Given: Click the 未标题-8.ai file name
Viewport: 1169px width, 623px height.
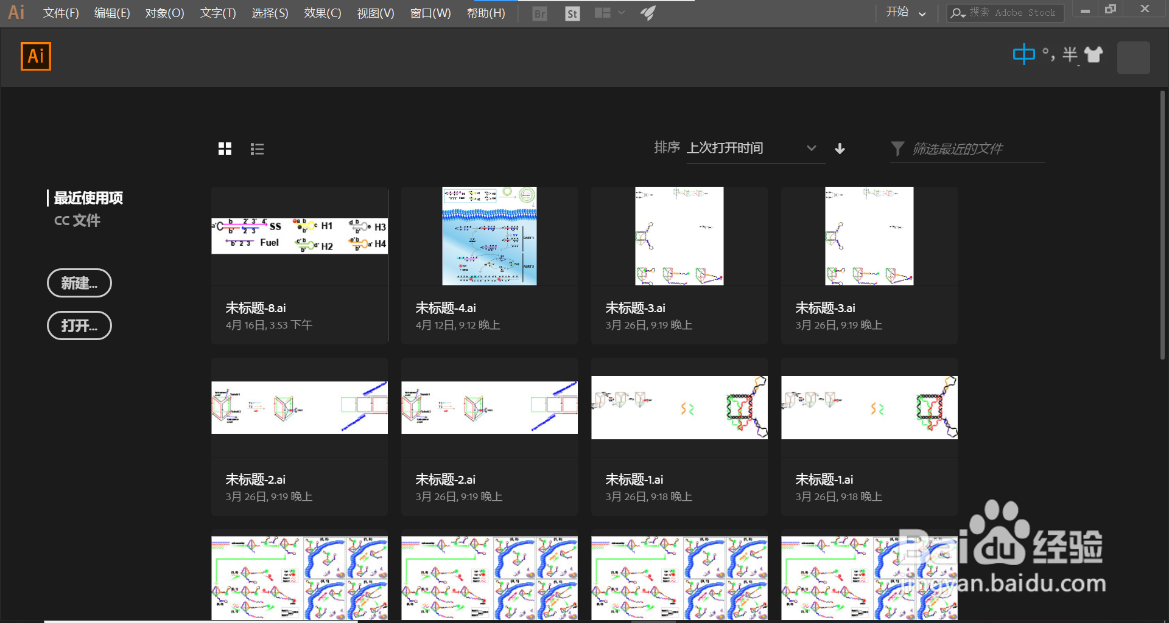Looking at the screenshot, I should pos(256,308).
